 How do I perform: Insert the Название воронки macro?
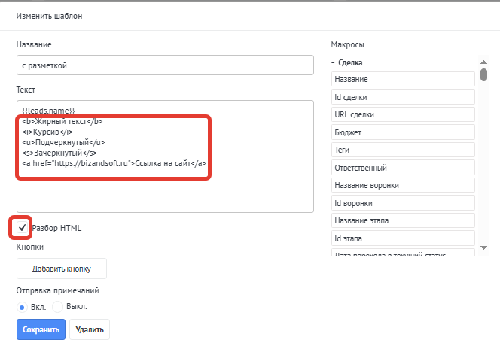point(403,185)
